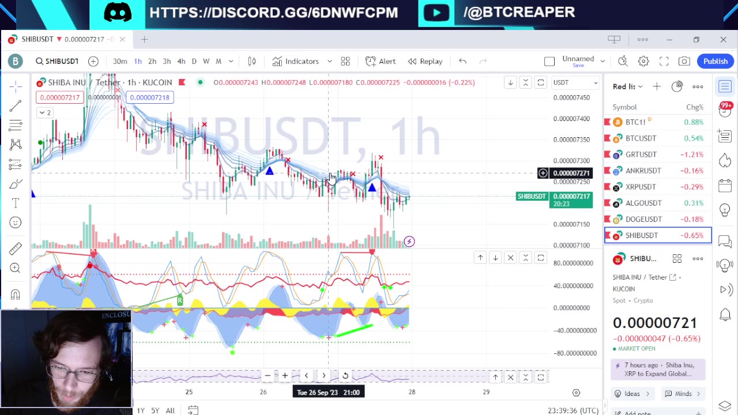This screenshot has height=415, width=738.
Task: Open the calendar panel icon
Action: [x=725, y=186]
